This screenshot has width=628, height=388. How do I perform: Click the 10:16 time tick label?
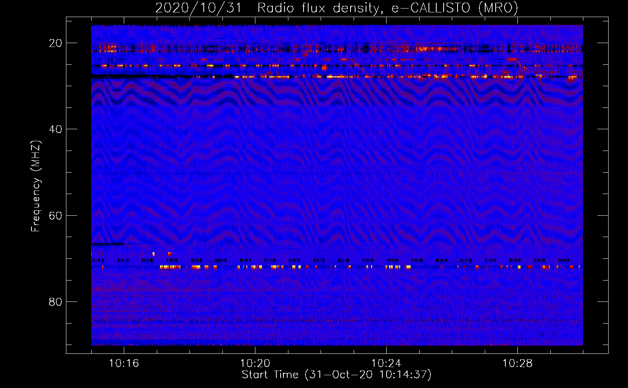pos(124,364)
